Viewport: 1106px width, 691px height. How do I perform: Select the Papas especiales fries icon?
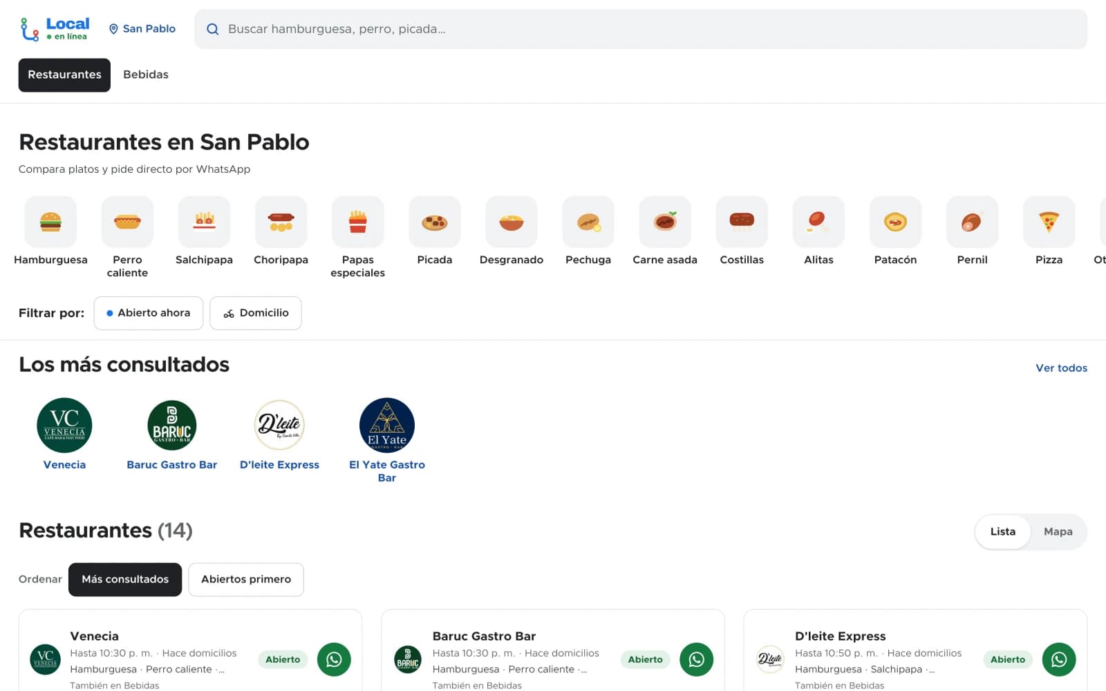(357, 222)
